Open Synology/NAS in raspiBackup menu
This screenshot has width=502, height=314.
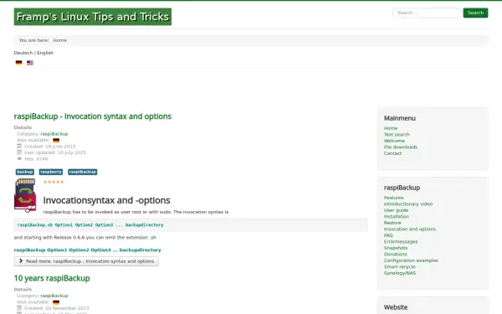click(400, 273)
